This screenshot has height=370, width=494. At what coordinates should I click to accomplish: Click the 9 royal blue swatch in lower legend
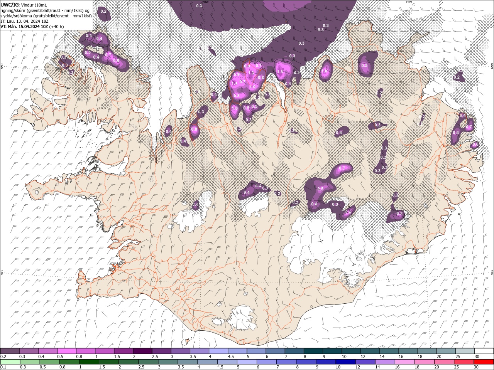pos(326,362)
